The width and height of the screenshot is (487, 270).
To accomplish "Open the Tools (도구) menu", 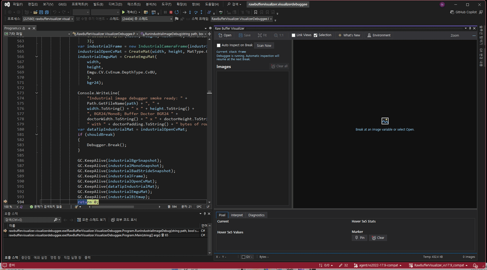I will pos(166,5).
